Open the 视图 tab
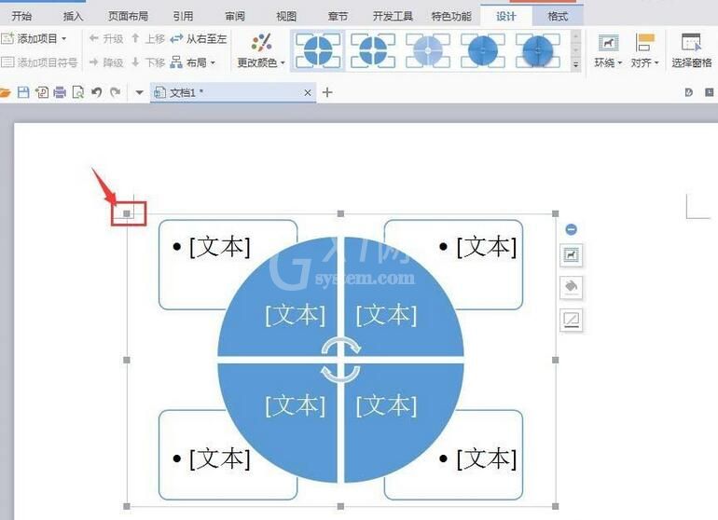Screen dimensions: 718x520 [286, 17]
